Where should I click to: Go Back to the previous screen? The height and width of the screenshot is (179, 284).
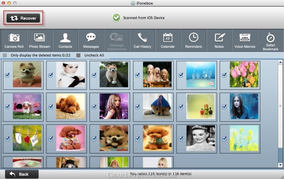click(x=22, y=174)
